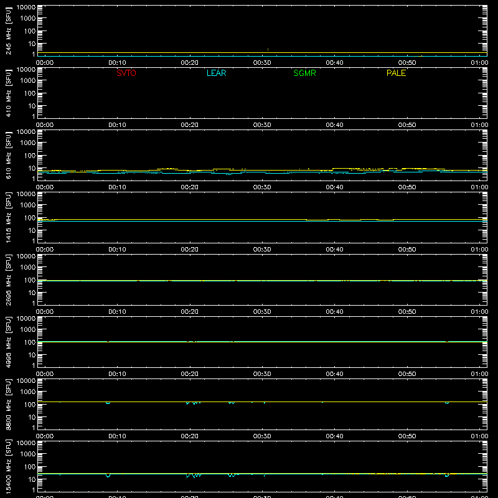
Task: Click the 10000 tick label of 245 MHz panel
Action: tap(26, 7)
